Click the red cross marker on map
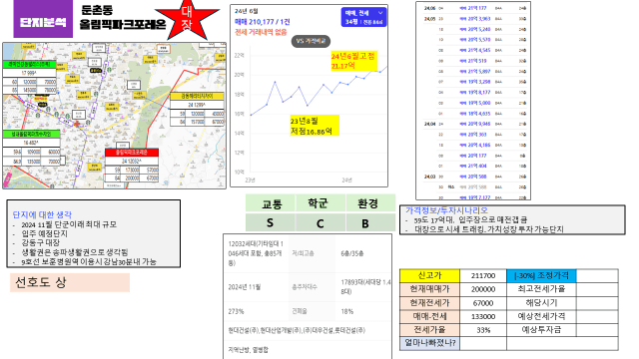 (77, 124)
